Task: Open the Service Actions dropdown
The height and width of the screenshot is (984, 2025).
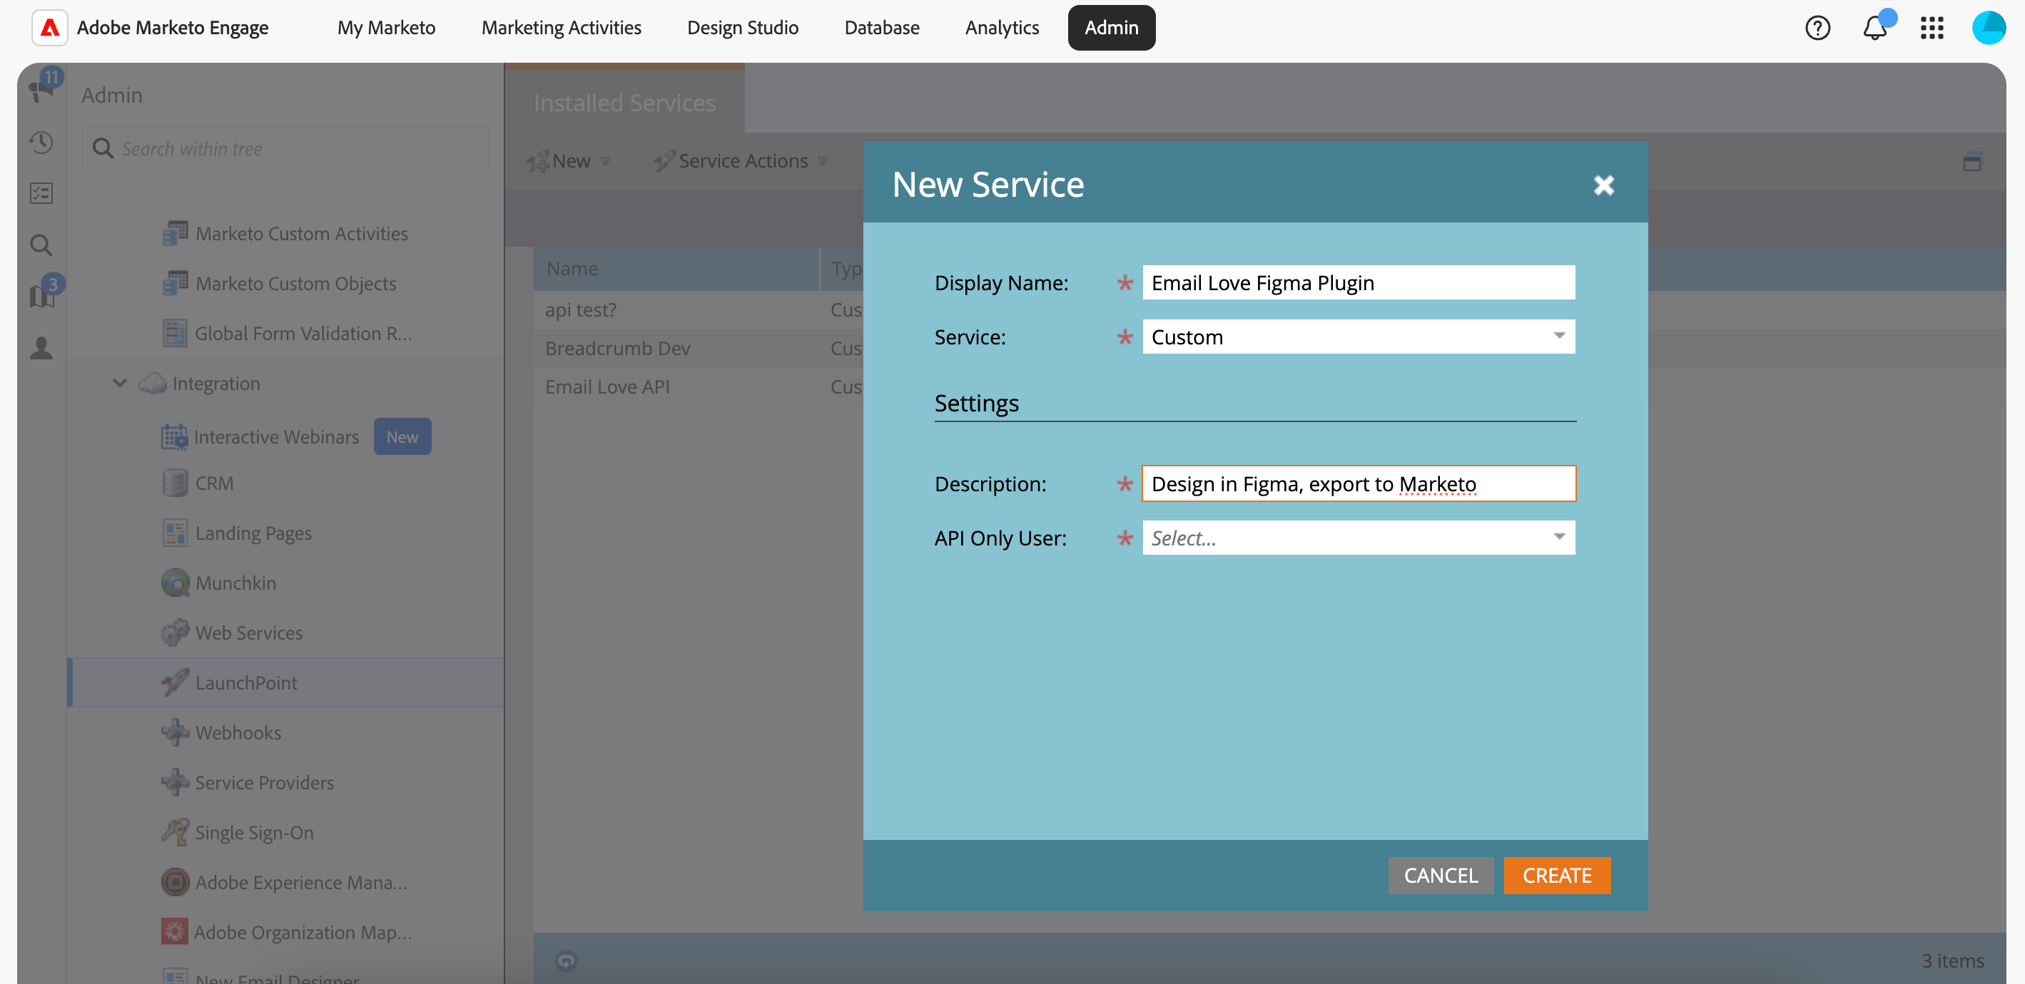Action: [741, 161]
